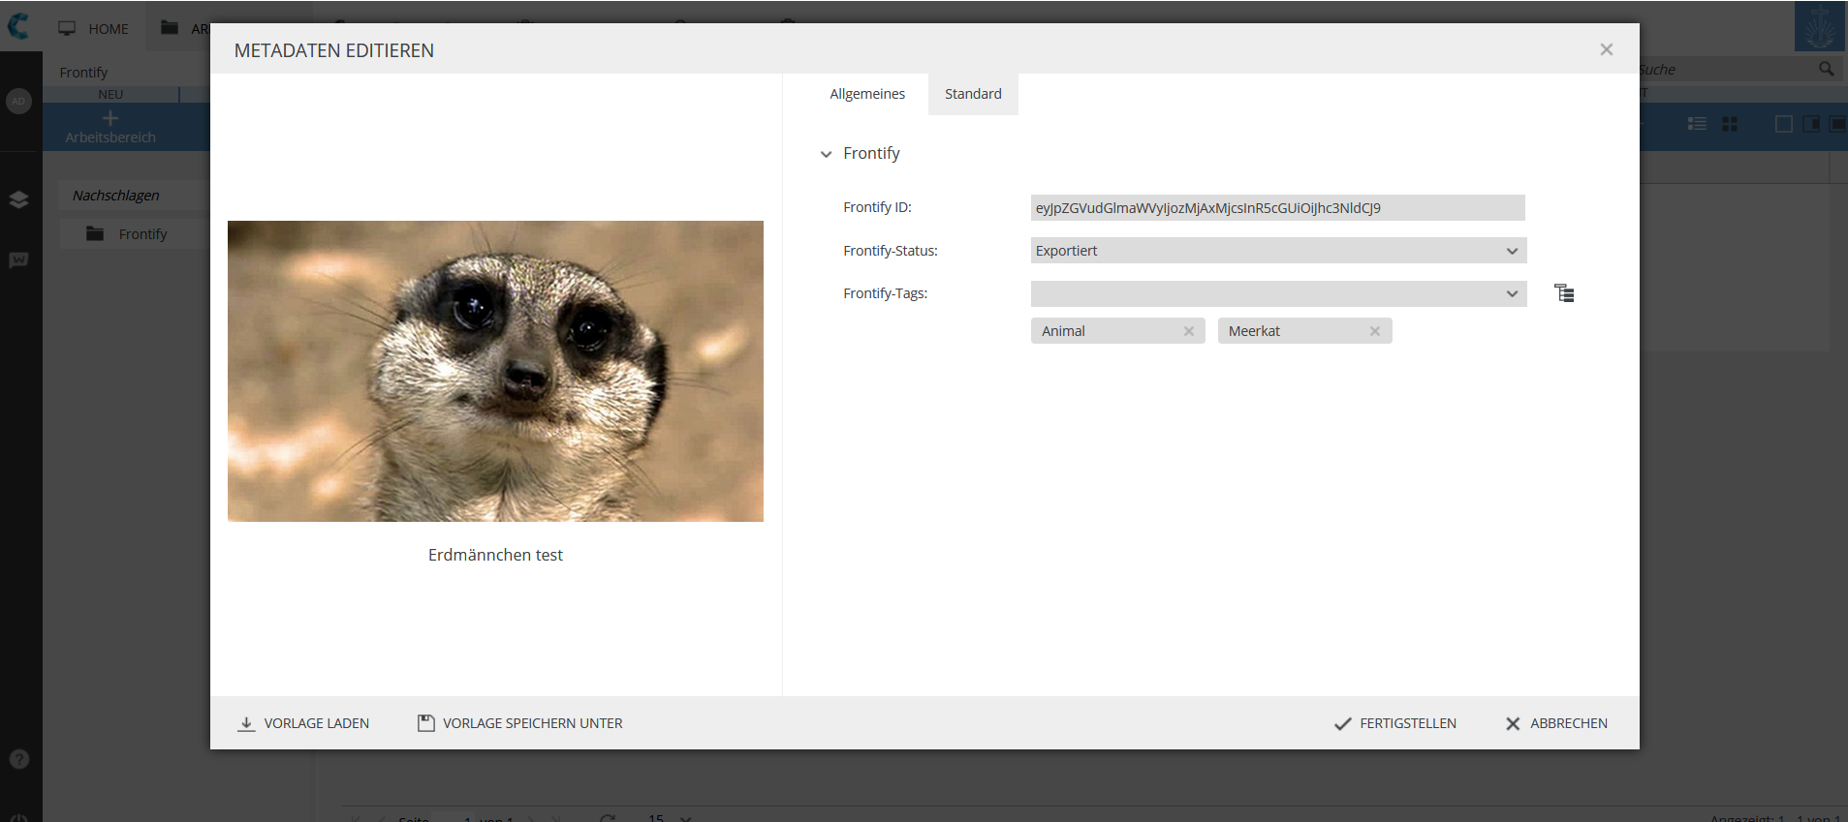Open the layers icon in sidebar
Image resolution: width=1848 pixels, height=822 pixels.
[x=18, y=199]
